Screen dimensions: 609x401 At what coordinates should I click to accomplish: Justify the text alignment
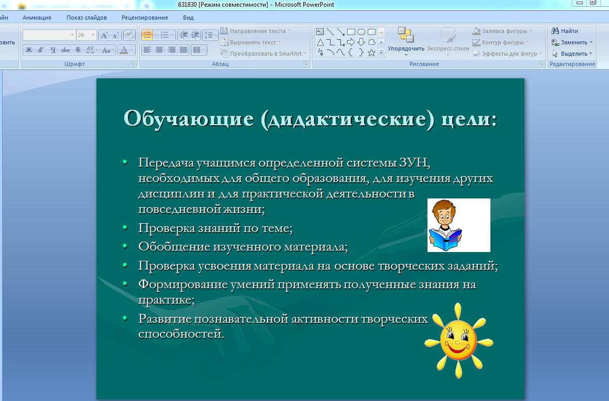[184, 49]
